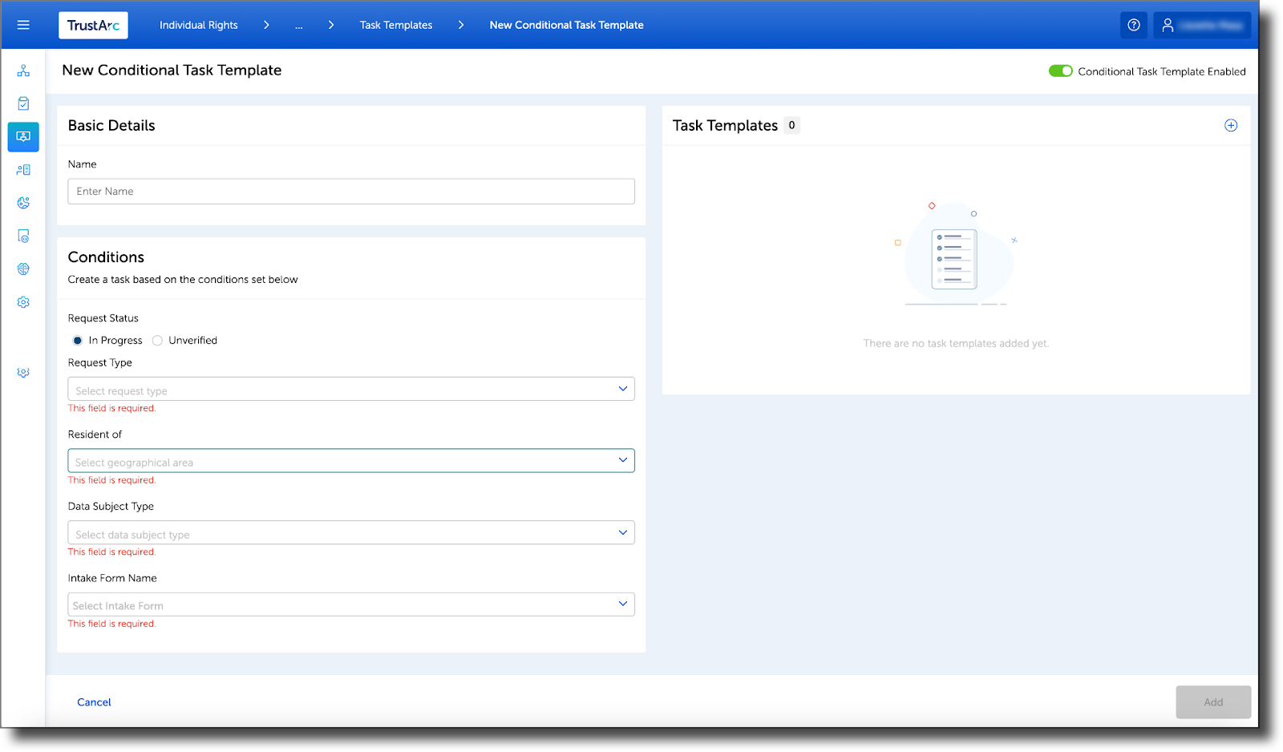Click the Cancel link

click(93, 701)
